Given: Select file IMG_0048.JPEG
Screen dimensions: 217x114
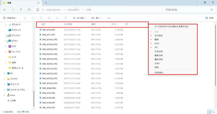Looking at the screenshot, I should tap(49, 88).
